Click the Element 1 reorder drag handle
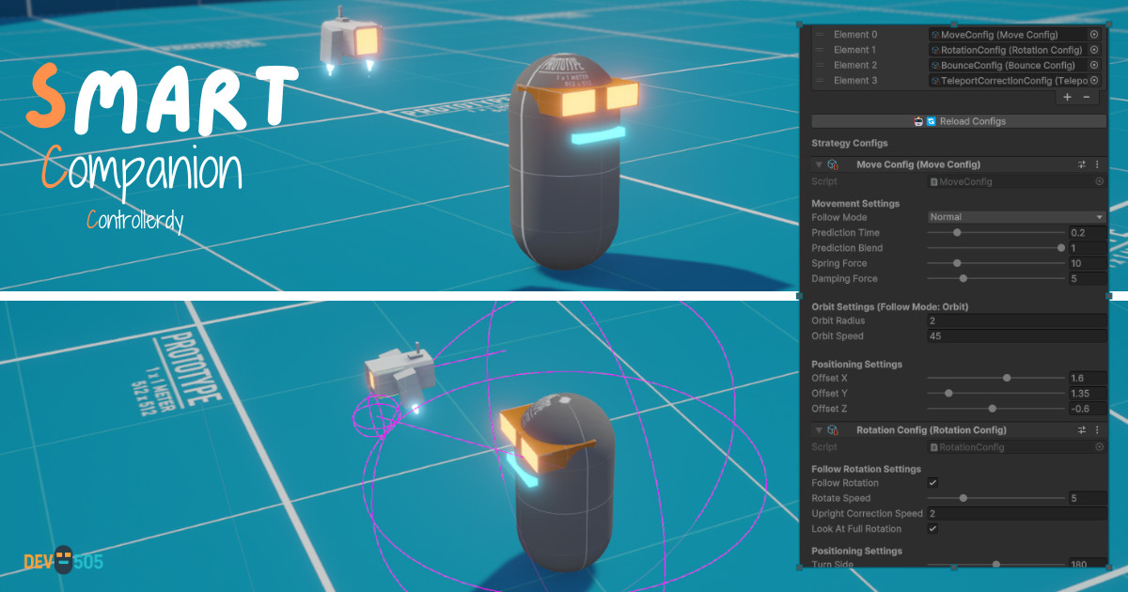1128x592 pixels. coord(819,50)
